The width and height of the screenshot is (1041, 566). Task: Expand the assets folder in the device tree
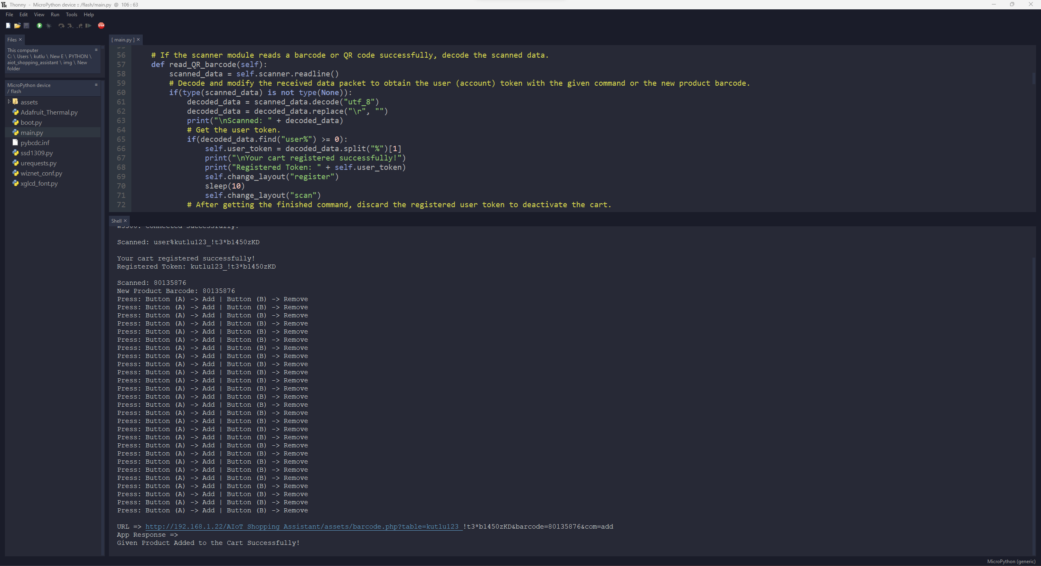pyautogui.click(x=9, y=102)
